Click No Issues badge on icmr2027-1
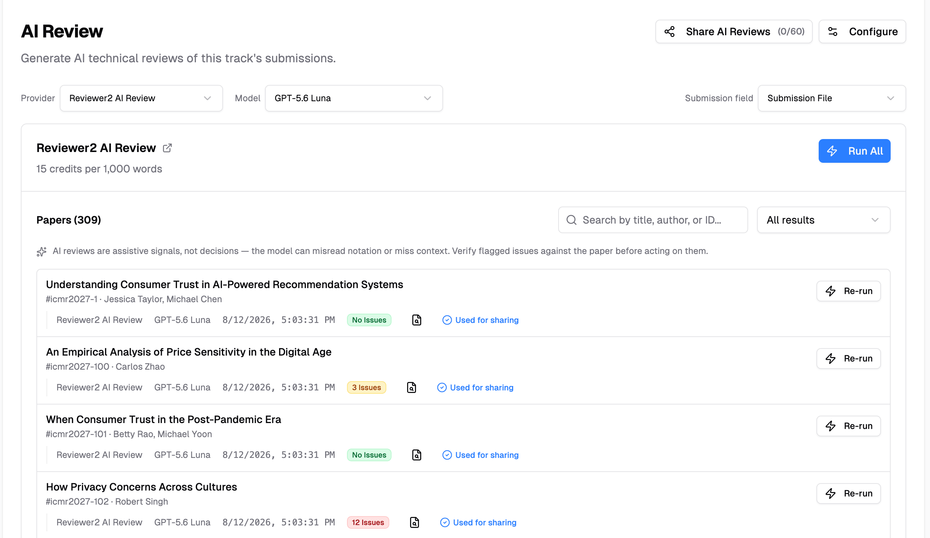The height and width of the screenshot is (538, 930). pyautogui.click(x=369, y=320)
